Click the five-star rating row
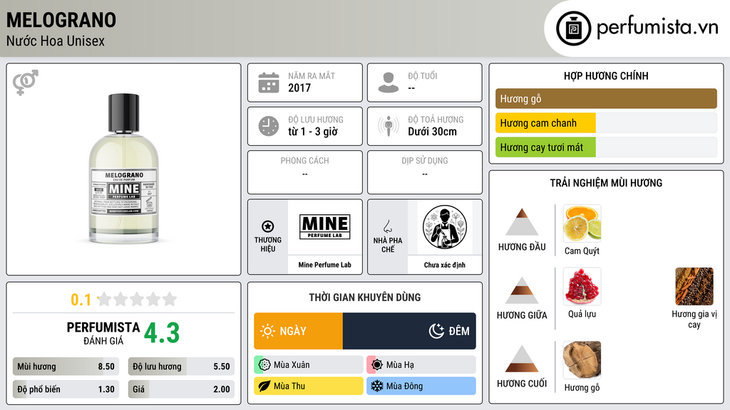 [x=138, y=300]
